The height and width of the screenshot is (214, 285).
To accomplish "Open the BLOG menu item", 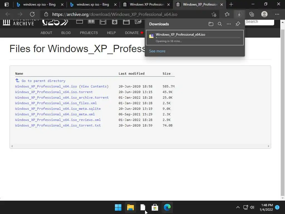I will pyautogui.click(x=66, y=33).
